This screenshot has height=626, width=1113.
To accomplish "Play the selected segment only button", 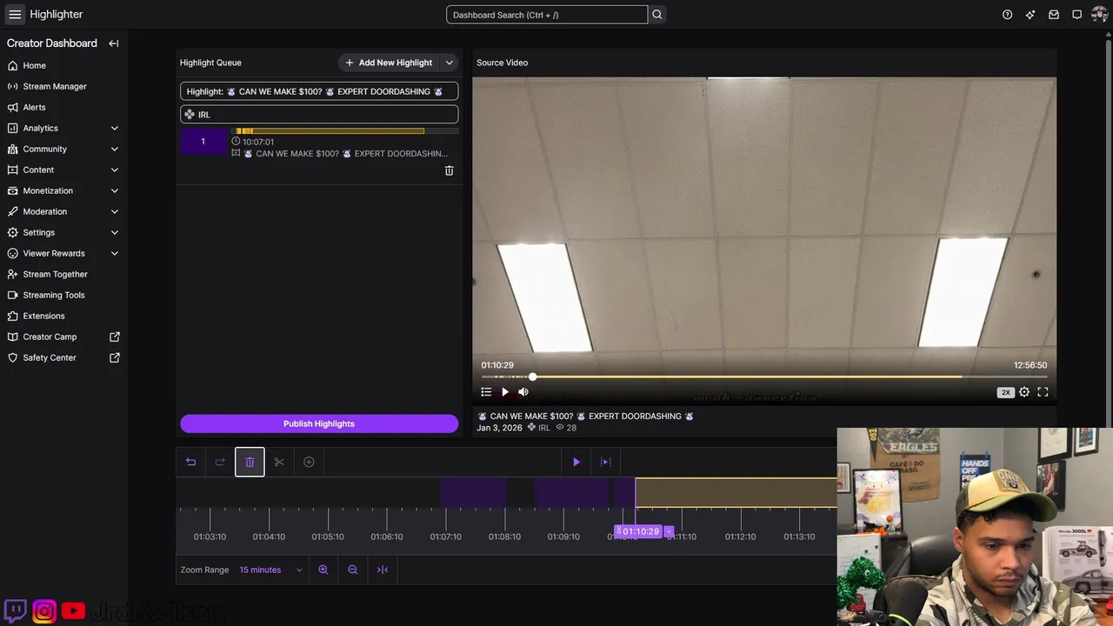I will tap(606, 462).
